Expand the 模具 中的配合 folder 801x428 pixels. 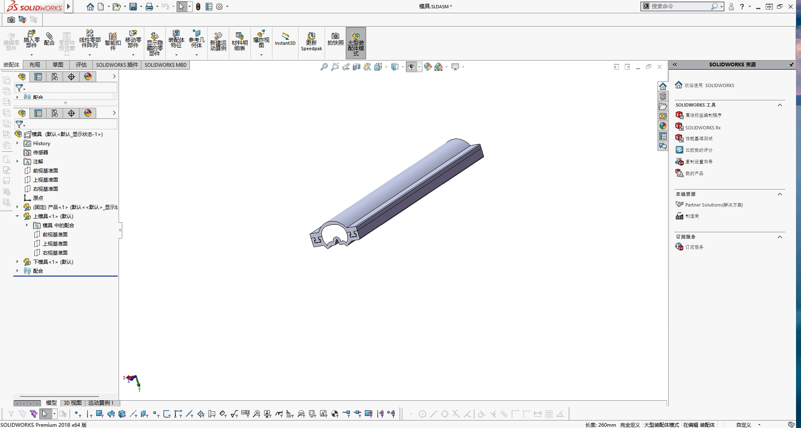point(27,225)
